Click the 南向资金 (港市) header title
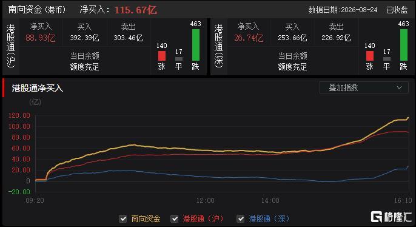This screenshot has height=227, width=416. click(x=37, y=10)
